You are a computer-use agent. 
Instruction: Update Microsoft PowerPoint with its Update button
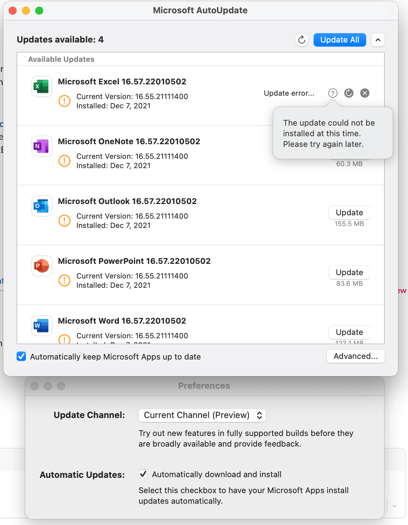(x=349, y=272)
